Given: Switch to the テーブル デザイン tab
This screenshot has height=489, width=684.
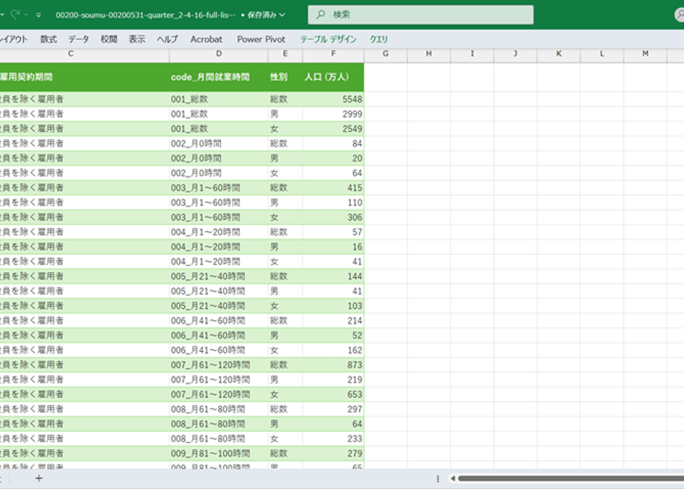Looking at the screenshot, I should [328, 39].
